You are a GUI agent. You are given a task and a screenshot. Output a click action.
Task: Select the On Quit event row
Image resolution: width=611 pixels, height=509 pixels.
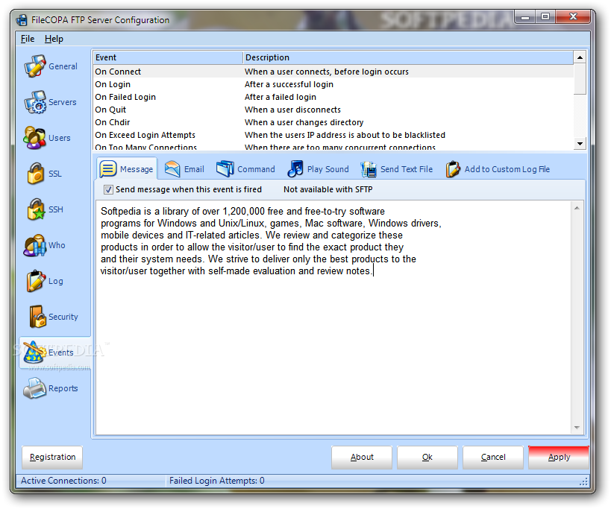[x=333, y=110]
